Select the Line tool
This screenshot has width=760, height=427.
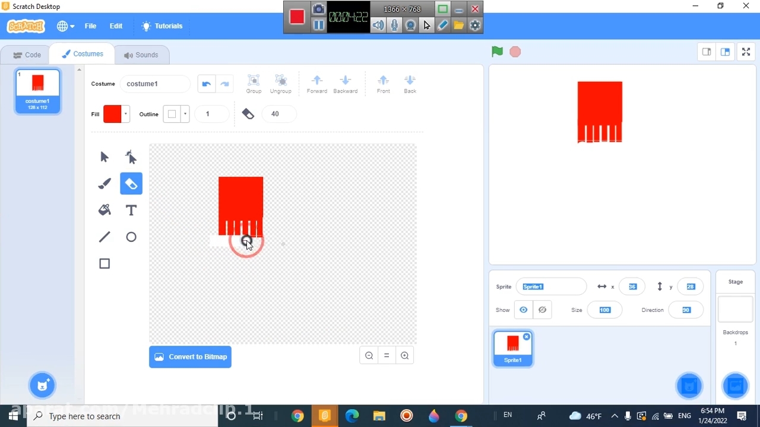(x=104, y=237)
